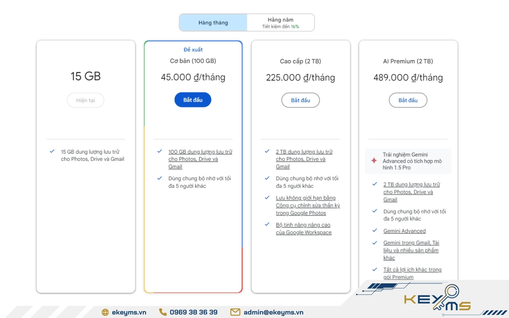The width and height of the screenshot is (509, 318).
Task: Click the Hiện tại button on 15 GB plan
Action: [86, 100]
